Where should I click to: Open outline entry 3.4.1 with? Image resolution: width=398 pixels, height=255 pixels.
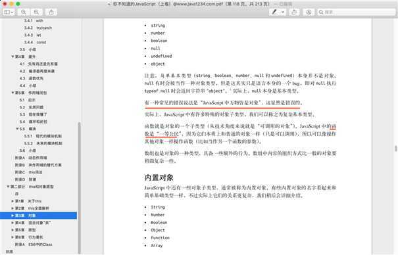(34, 20)
